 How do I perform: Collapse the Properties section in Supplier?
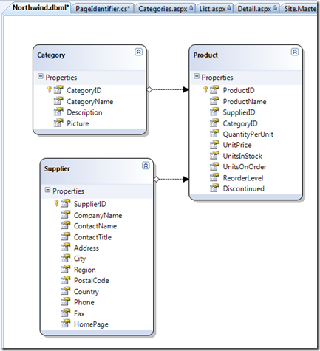click(x=47, y=190)
